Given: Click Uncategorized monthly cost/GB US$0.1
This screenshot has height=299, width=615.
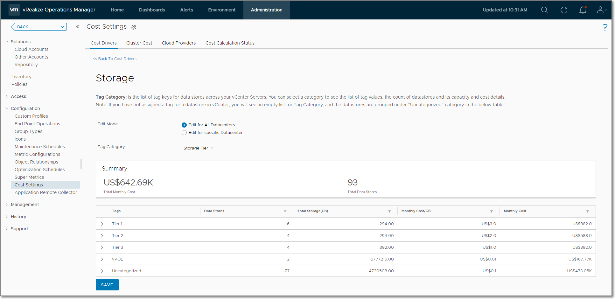Looking at the screenshot, I should click(489, 271).
